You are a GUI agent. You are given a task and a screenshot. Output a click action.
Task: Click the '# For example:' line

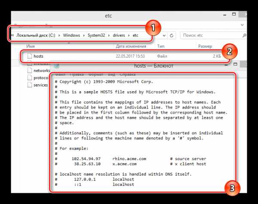(x=71, y=148)
